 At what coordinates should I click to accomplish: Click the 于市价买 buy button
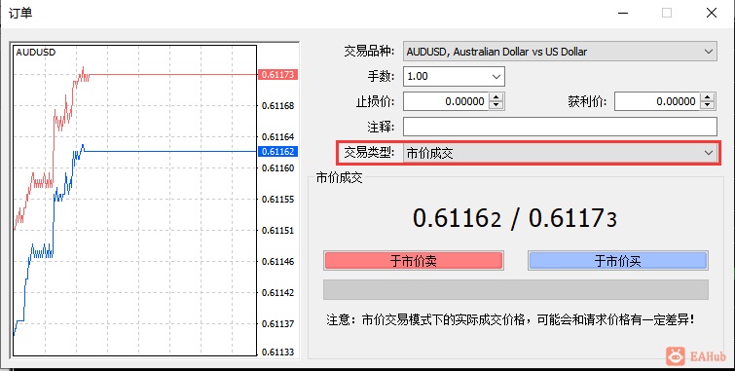click(618, 260)
